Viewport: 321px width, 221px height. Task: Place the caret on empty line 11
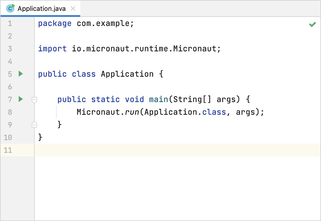click(60, 150)
